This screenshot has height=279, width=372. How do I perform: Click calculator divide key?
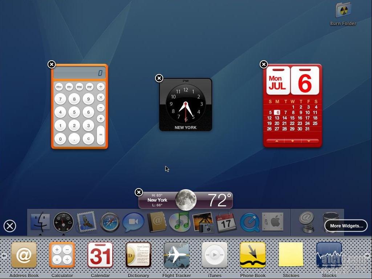point(101,86)
